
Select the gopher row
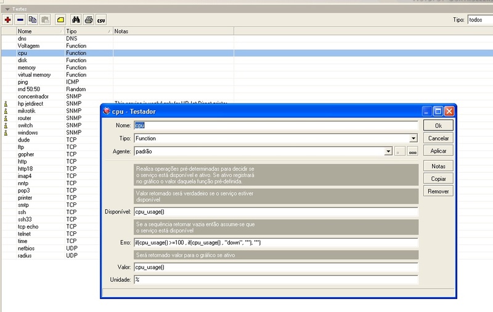(x=51, y=154)
